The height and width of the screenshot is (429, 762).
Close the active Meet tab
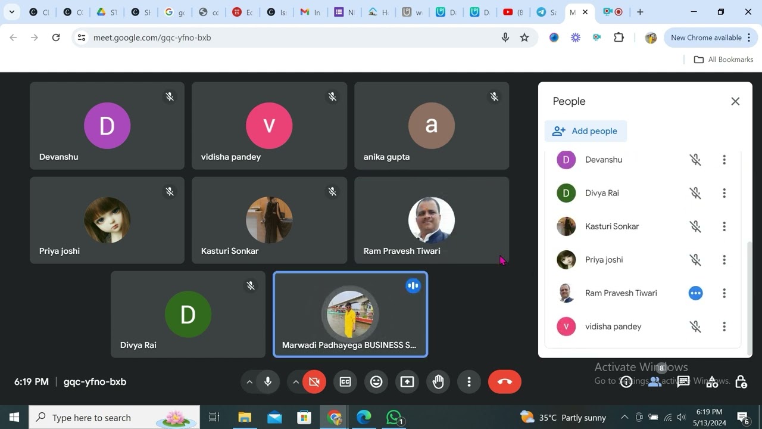click(586, 12)
